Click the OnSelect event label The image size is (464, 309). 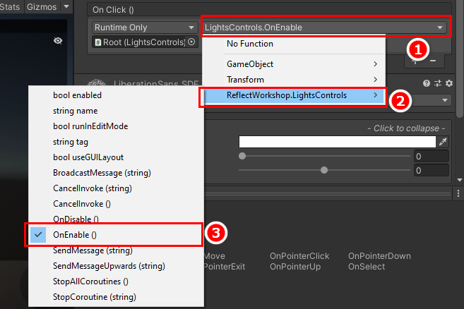tap(367, 267)
